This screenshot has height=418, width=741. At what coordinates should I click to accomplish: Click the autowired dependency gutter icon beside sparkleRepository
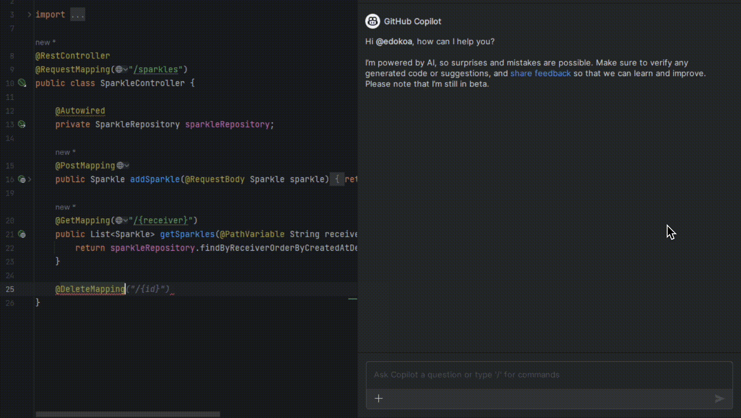click(x=22, y=125)
